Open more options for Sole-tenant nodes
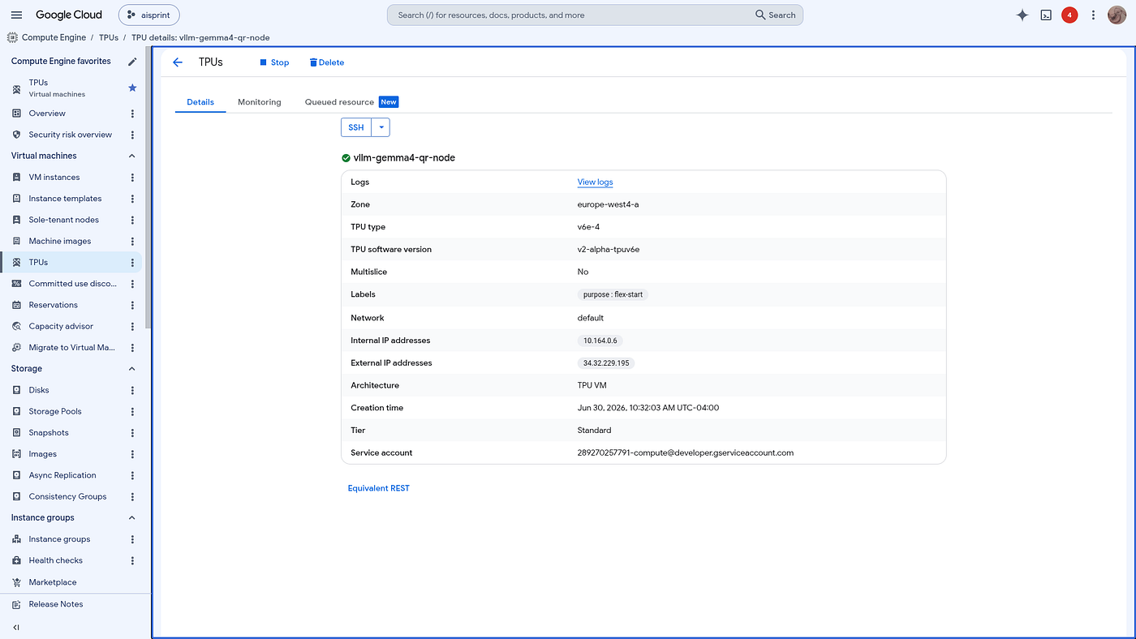The width and height of the screenshot is (1136, 639). tap(133, 220)
